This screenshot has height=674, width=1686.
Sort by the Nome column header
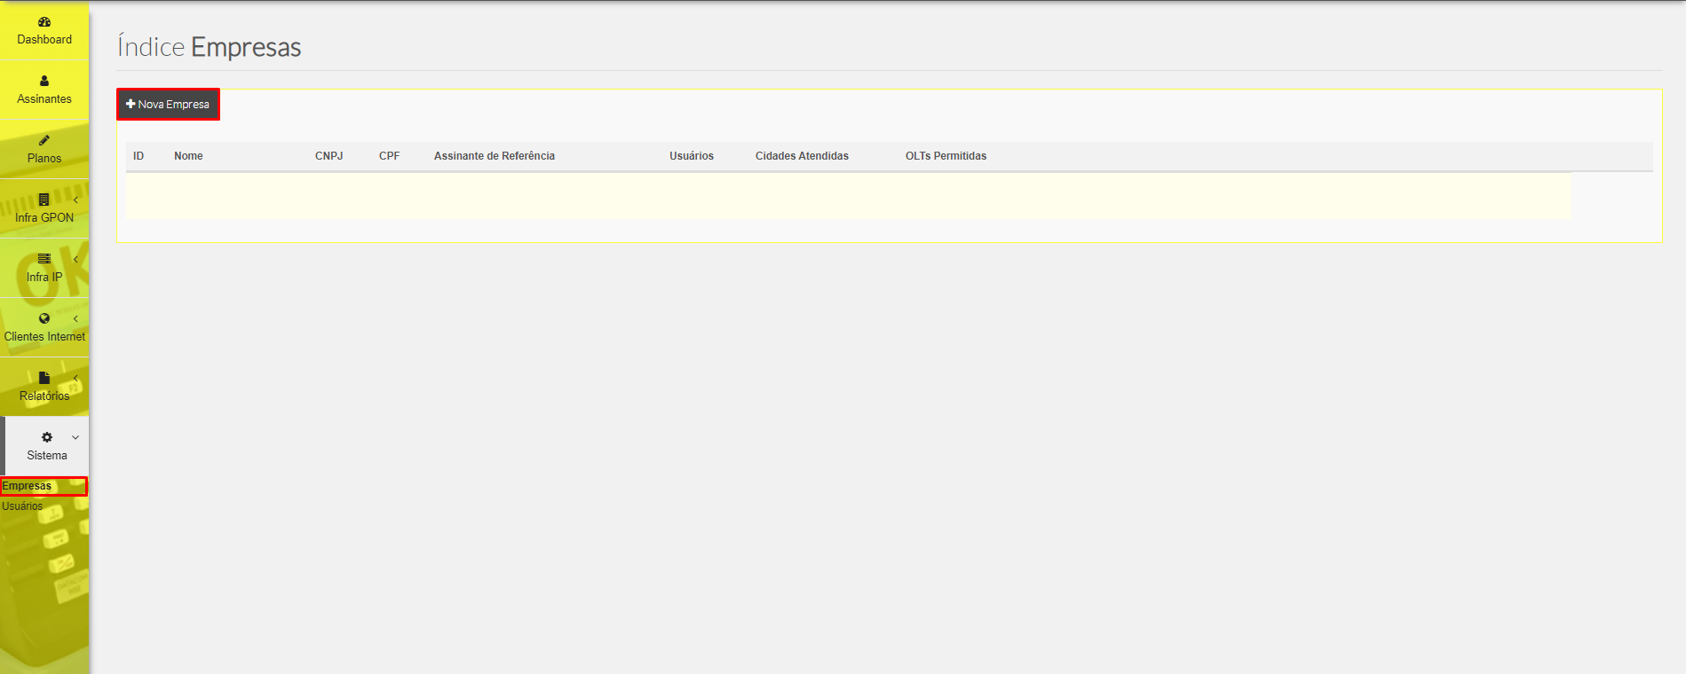188,156
